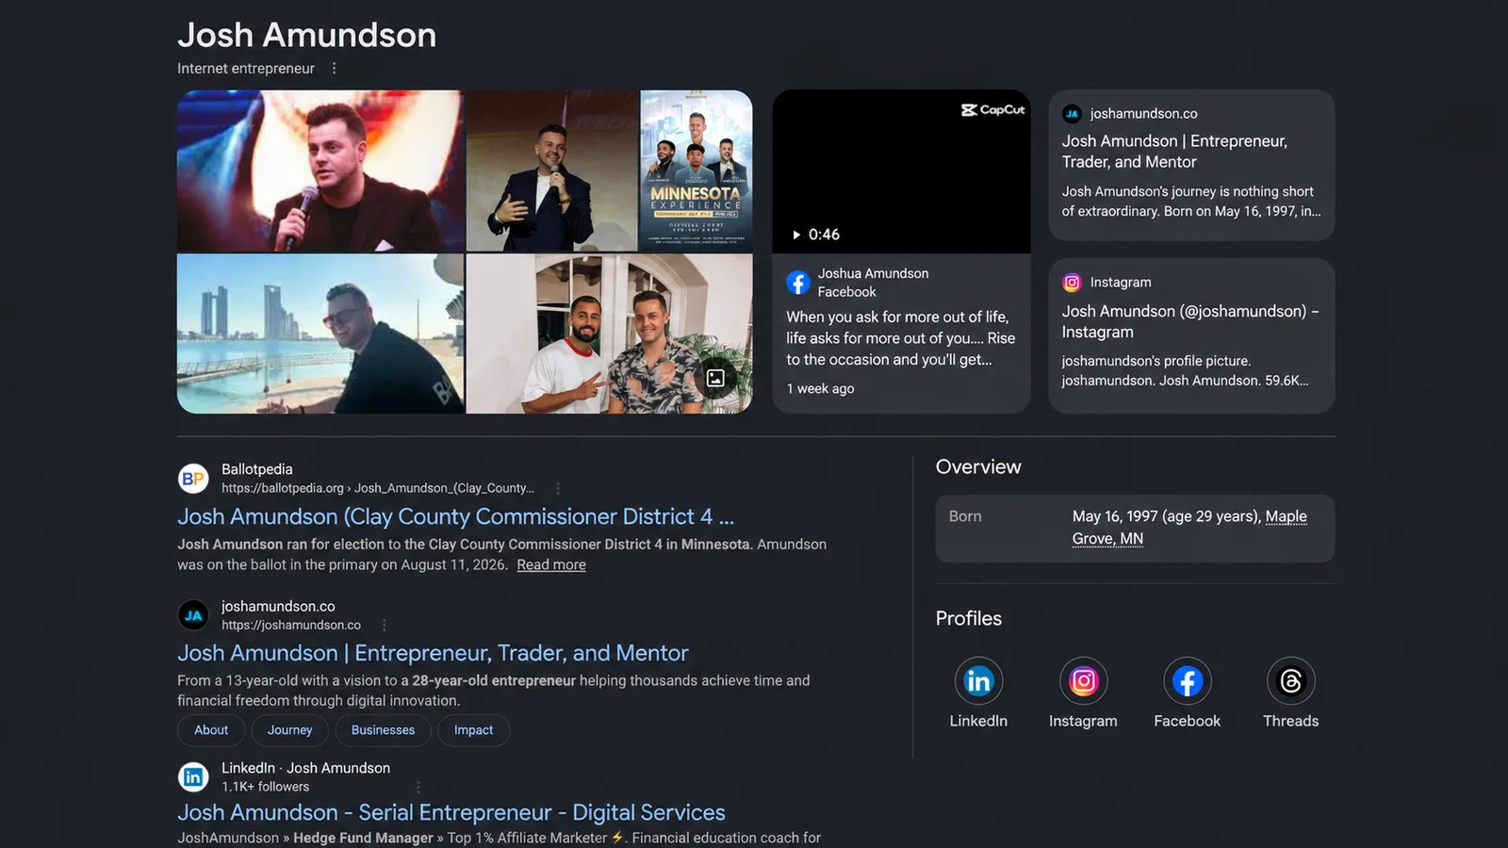The height and width of the screenshot is (848, 1508).
Task: Click the Profiles section heading
Action: click(x=969, y=618)
